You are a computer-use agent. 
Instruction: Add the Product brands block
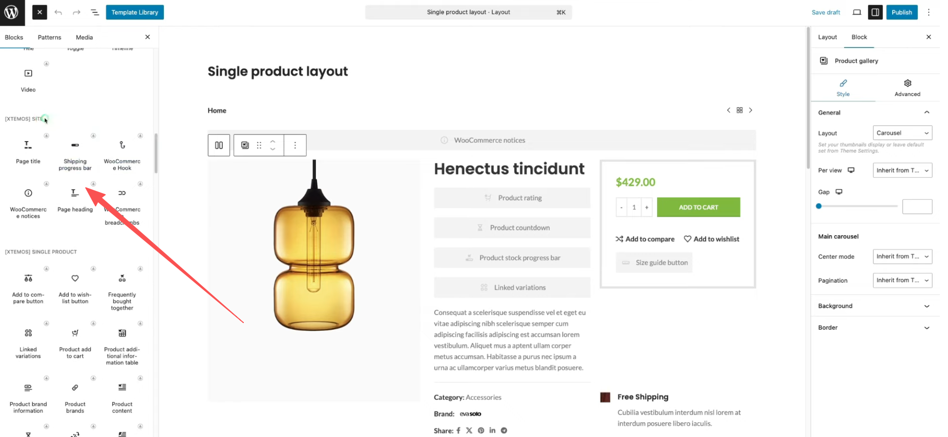click(75, 395)
